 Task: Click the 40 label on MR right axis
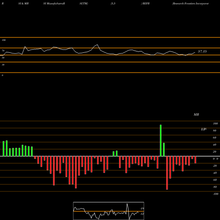(x=215, y=145)
